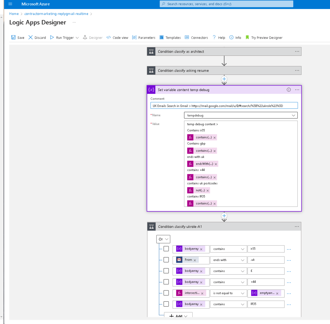The height and width of the screenshot is (324, 330).
Task: Go to Home breadcrumb link
Action: pos(14,14)
